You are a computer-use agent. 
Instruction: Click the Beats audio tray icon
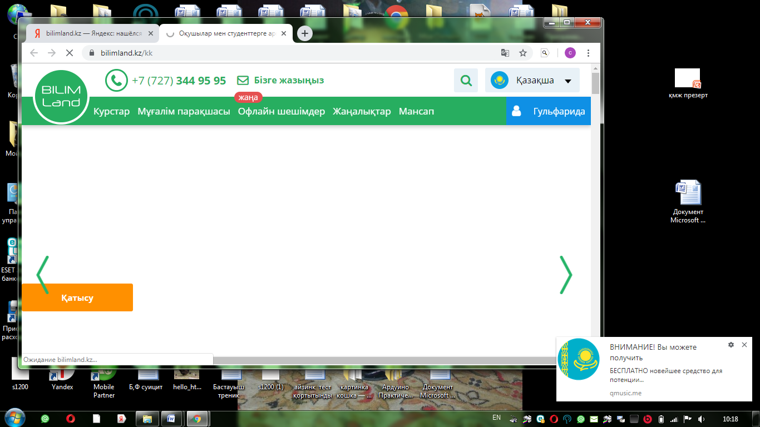pyautogui.click(x=648, y=419)
